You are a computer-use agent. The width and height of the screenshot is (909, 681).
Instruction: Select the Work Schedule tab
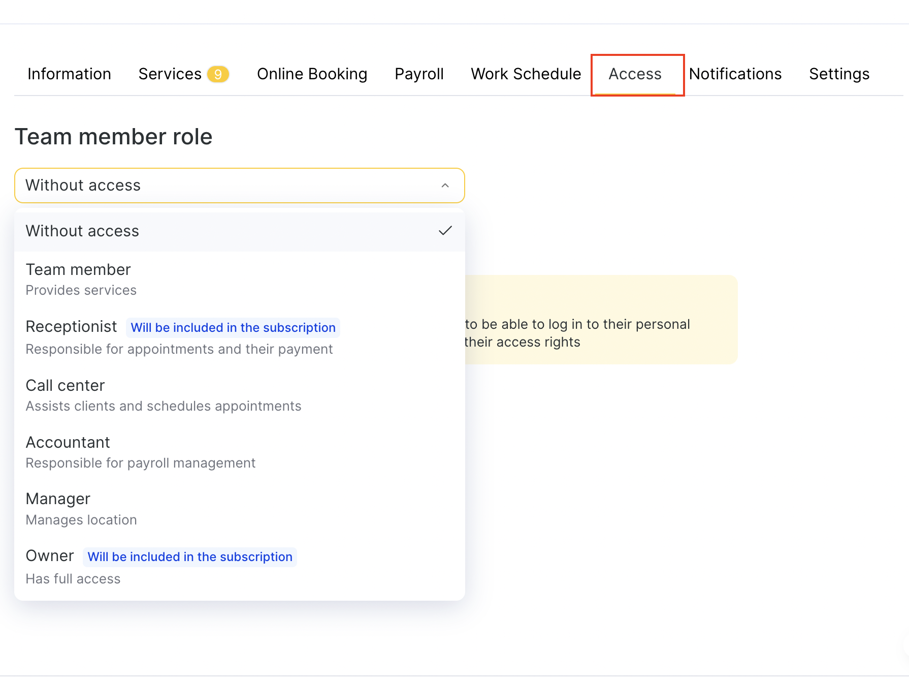click(x=526, y=74)
